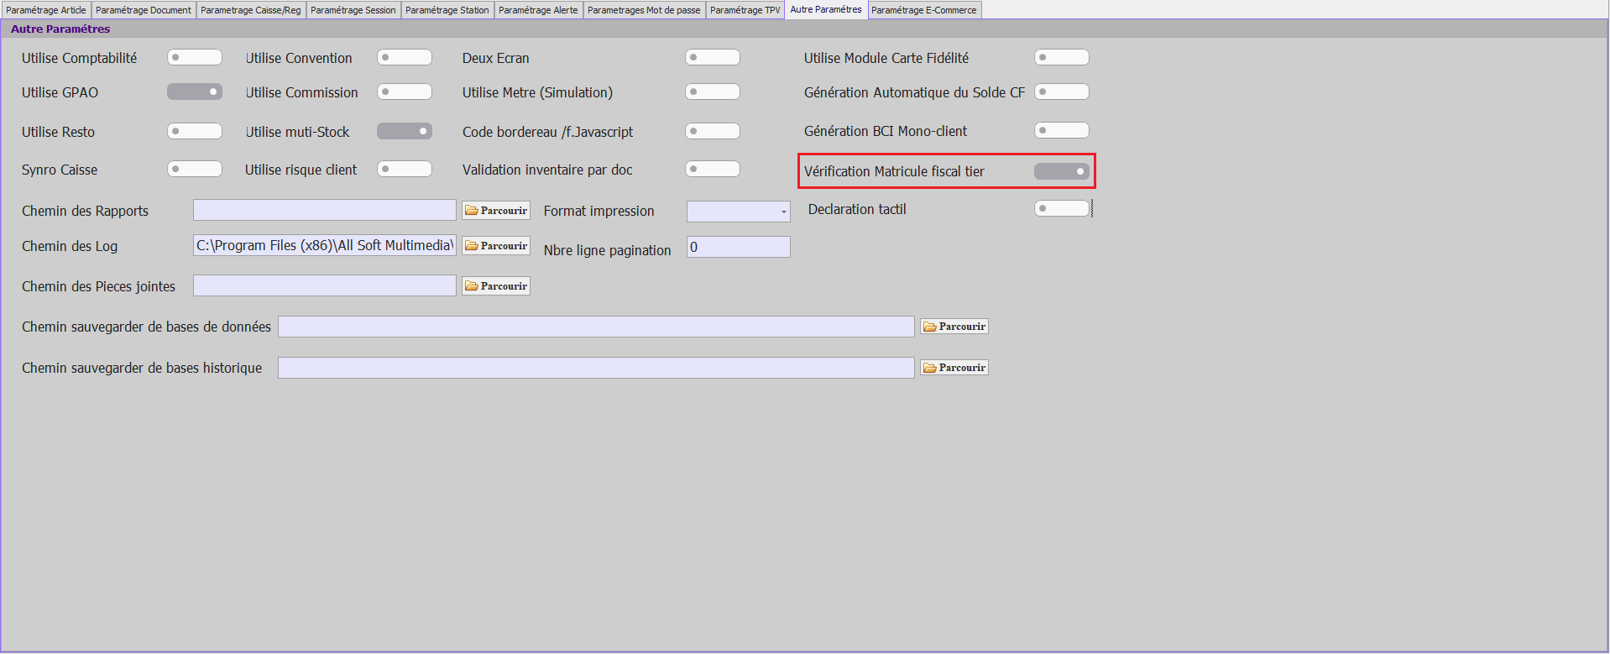Select the Paramétrage TPV tab
This screenshot has width=1610, height=654.
click(x=745, y=10)
